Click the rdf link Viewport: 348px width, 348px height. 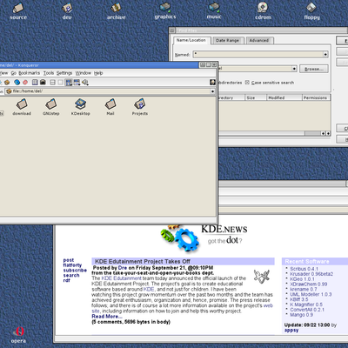(x=66, y=280)
